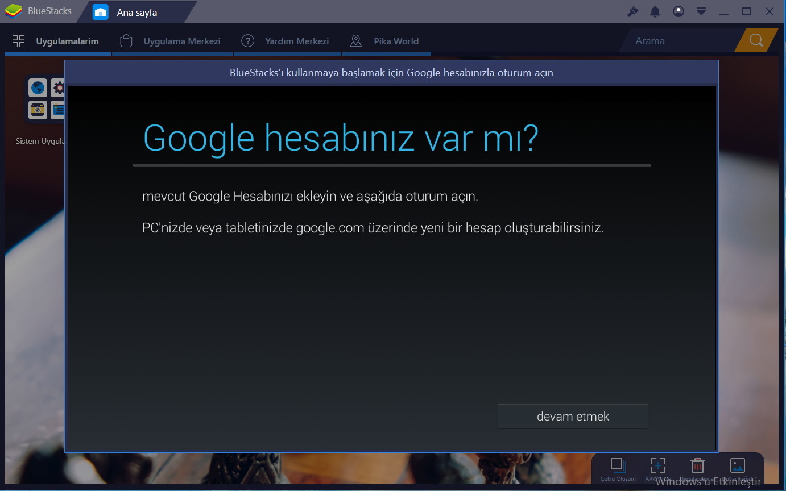Click the orange search magnifier button
This screenshot has width=786, height=491.
[x=756, y=40]
